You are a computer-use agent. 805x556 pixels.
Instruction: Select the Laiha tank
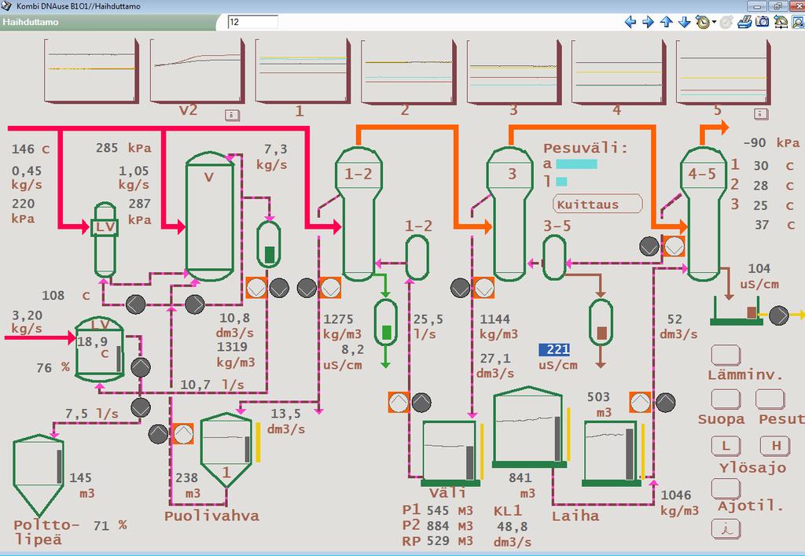[611, 453]
